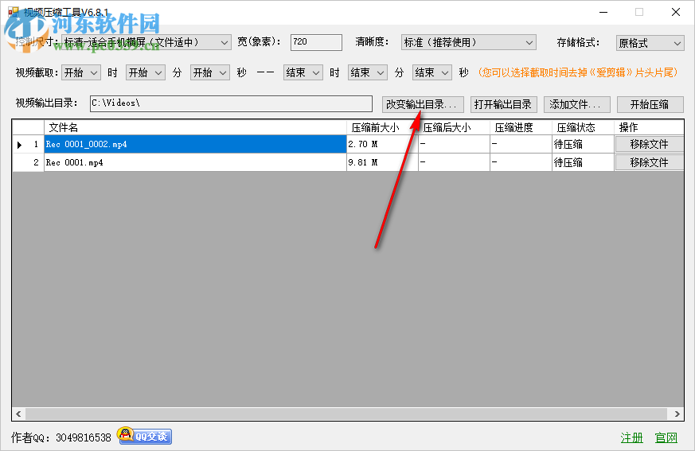Select the row Rec 0001_0002.mp4
The image size is (695, 451).
point(196,145)
